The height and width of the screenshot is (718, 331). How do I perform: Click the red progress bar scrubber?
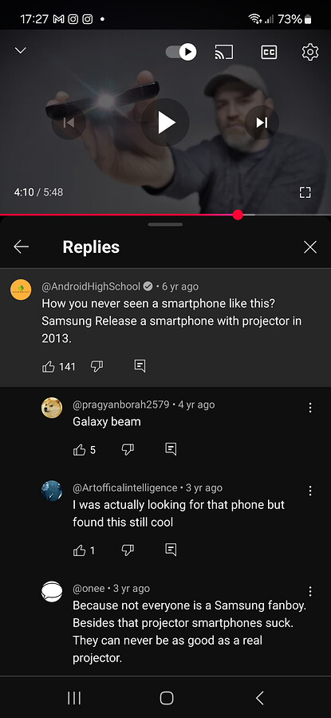pos(238,215)
